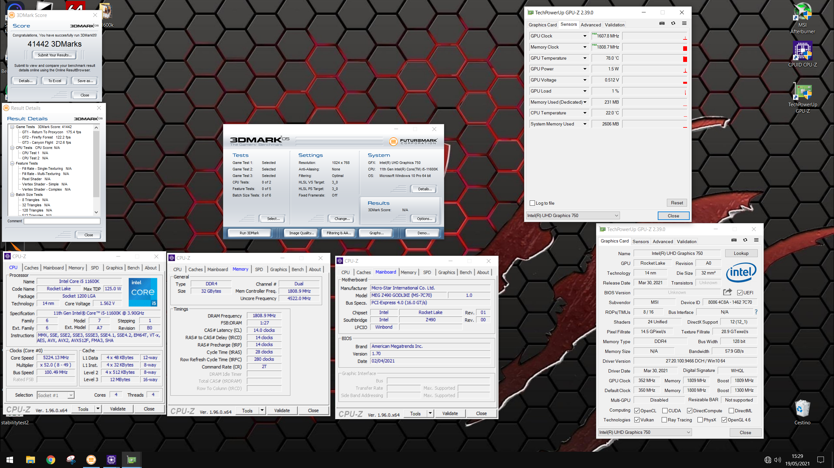Open MSI Afterburner desktop icon

802,18
